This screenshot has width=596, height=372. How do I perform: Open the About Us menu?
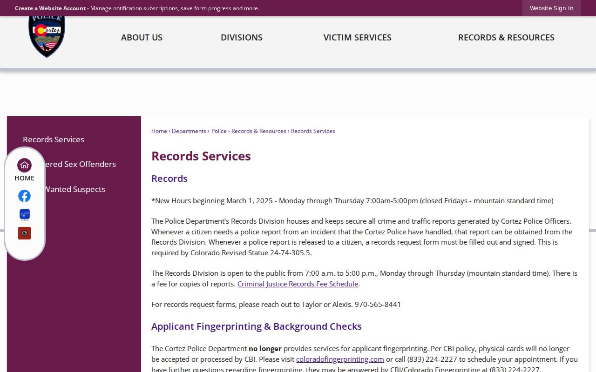[142, 38]
